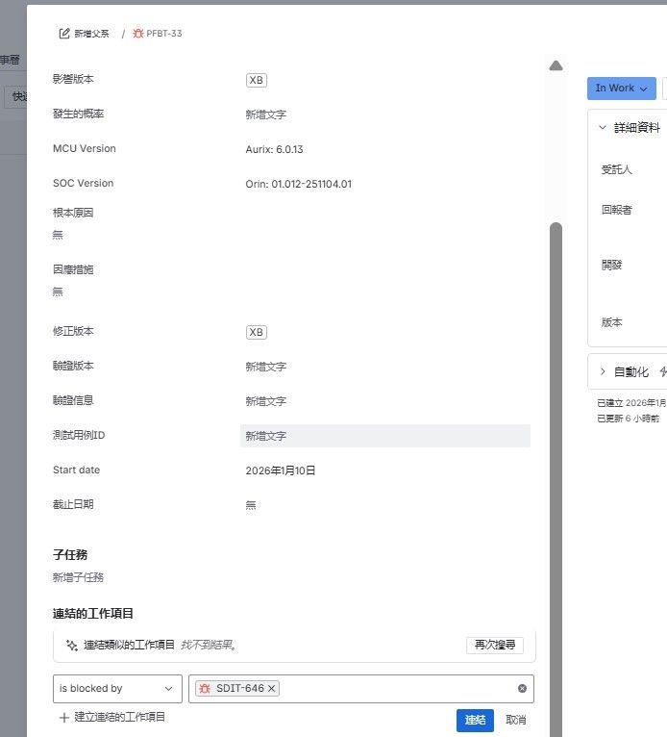Viewport: 667px width, 737px height.
Task: Click the edit pencil icon beside 新增父系
Action: click(x=63, y=34)
